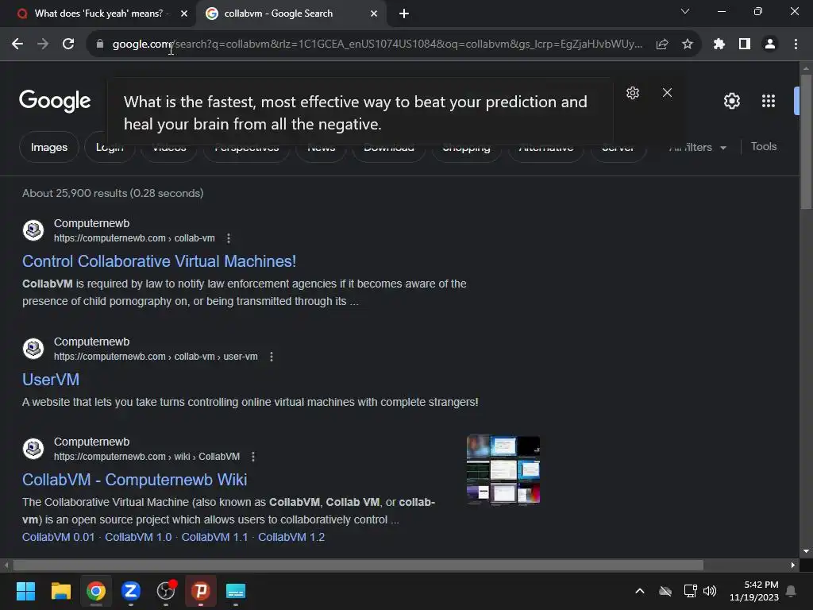
Task: Expand the All filters dropdown
Action: point(698,147)
